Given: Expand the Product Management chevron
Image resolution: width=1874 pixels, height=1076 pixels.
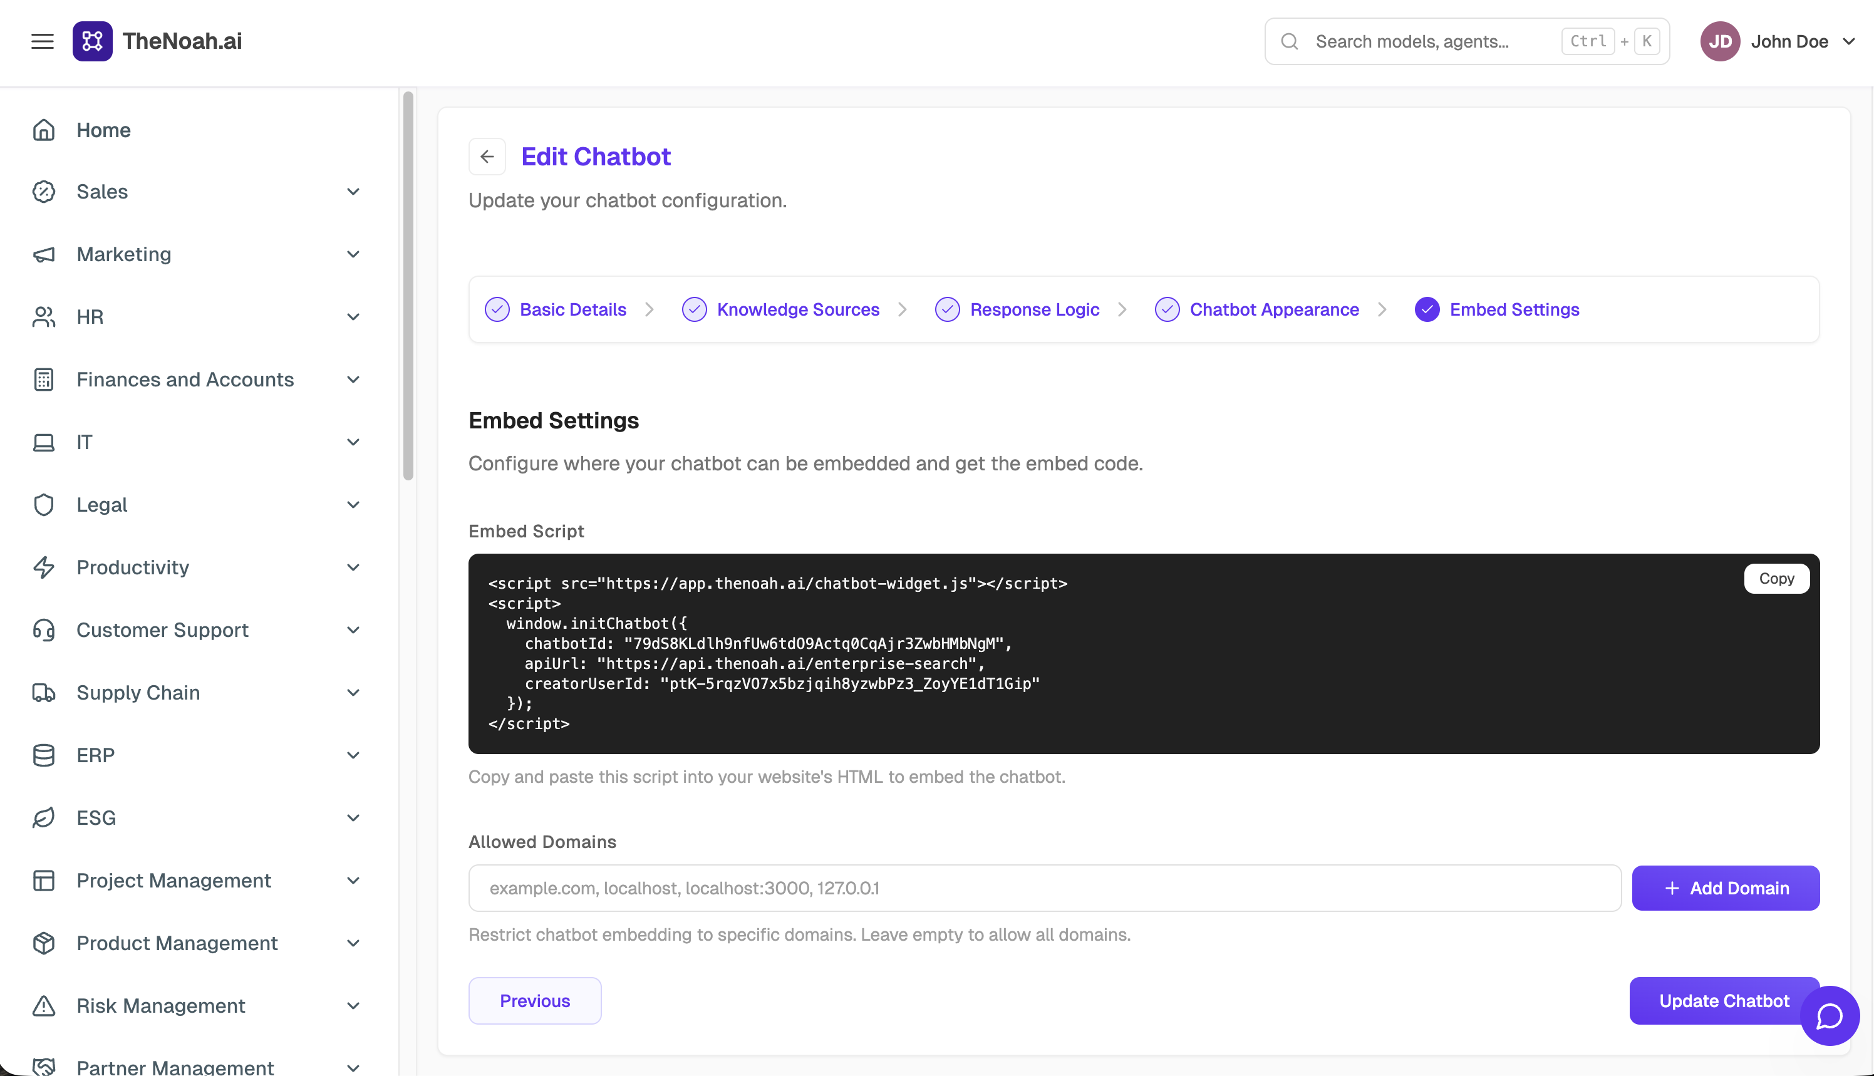Looking at the screenshot, I should [353, 943].
